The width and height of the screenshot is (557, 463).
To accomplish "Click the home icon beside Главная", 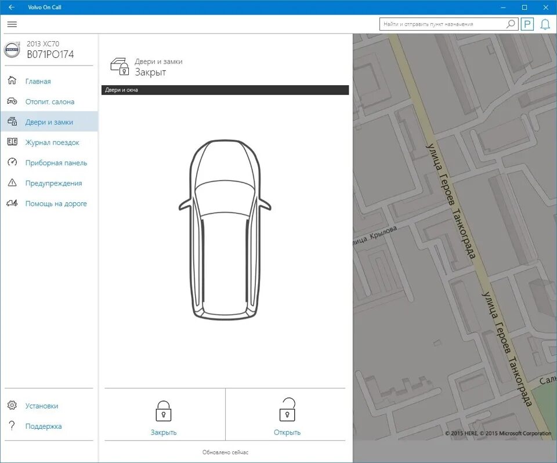I will (x=12, y=81).
